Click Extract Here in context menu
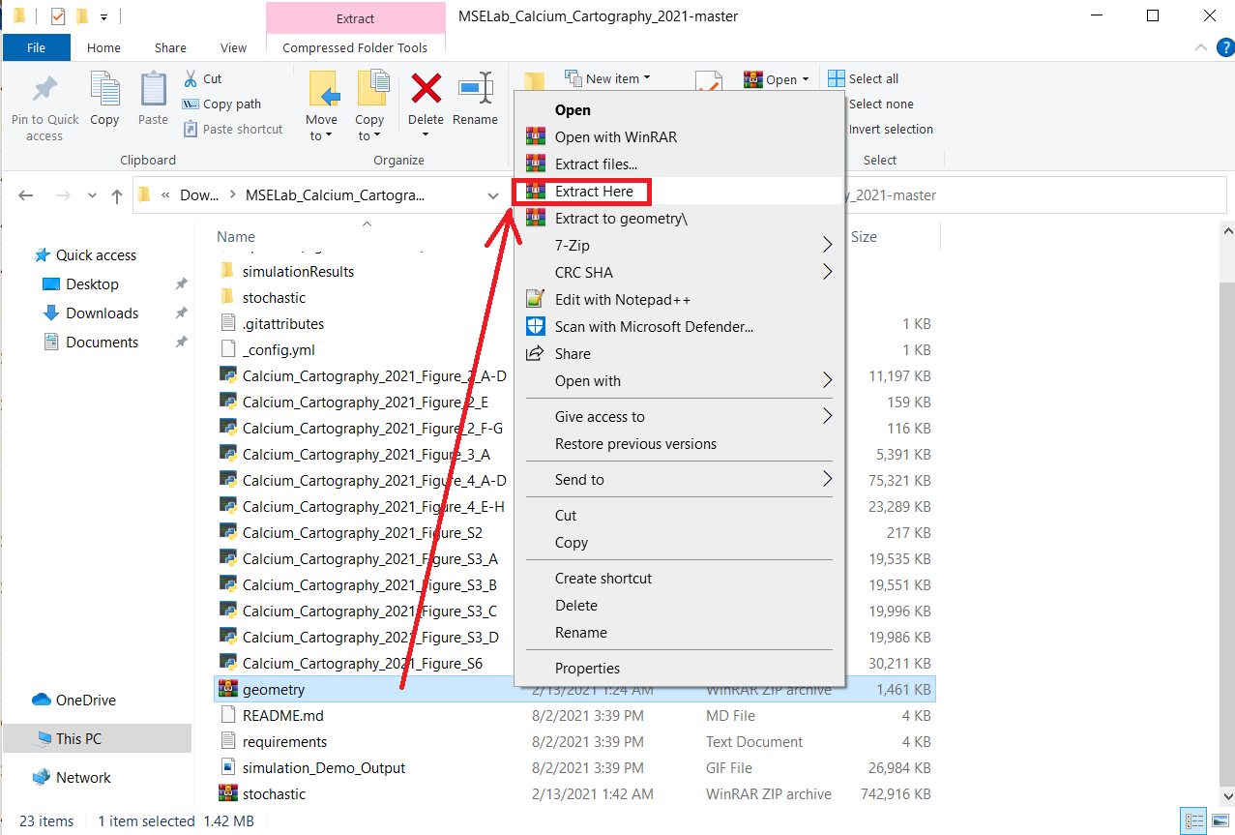 click(x=594, y=192)
